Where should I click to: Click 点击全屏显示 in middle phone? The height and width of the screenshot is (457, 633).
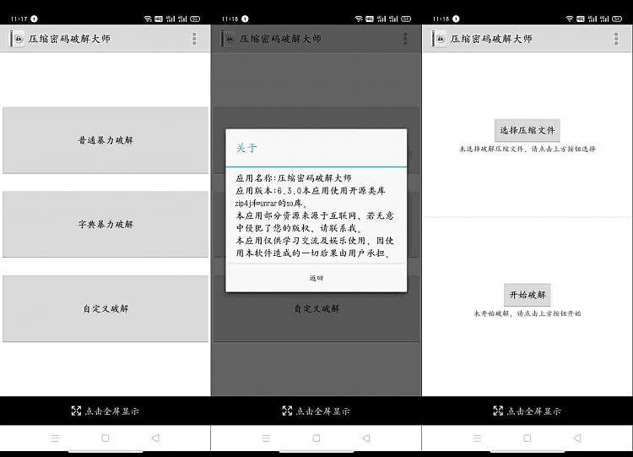pos(316,411)
